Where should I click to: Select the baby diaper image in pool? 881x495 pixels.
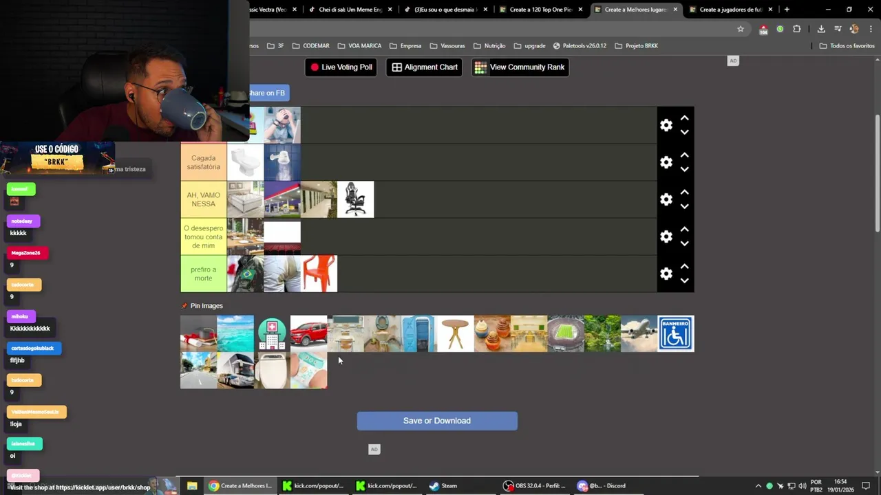click(308, 371)
